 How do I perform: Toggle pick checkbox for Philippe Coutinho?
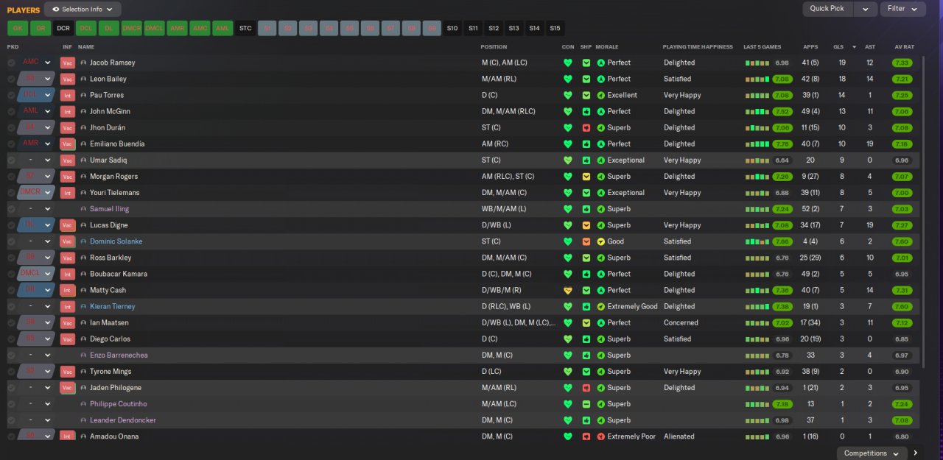pos(11,404)
